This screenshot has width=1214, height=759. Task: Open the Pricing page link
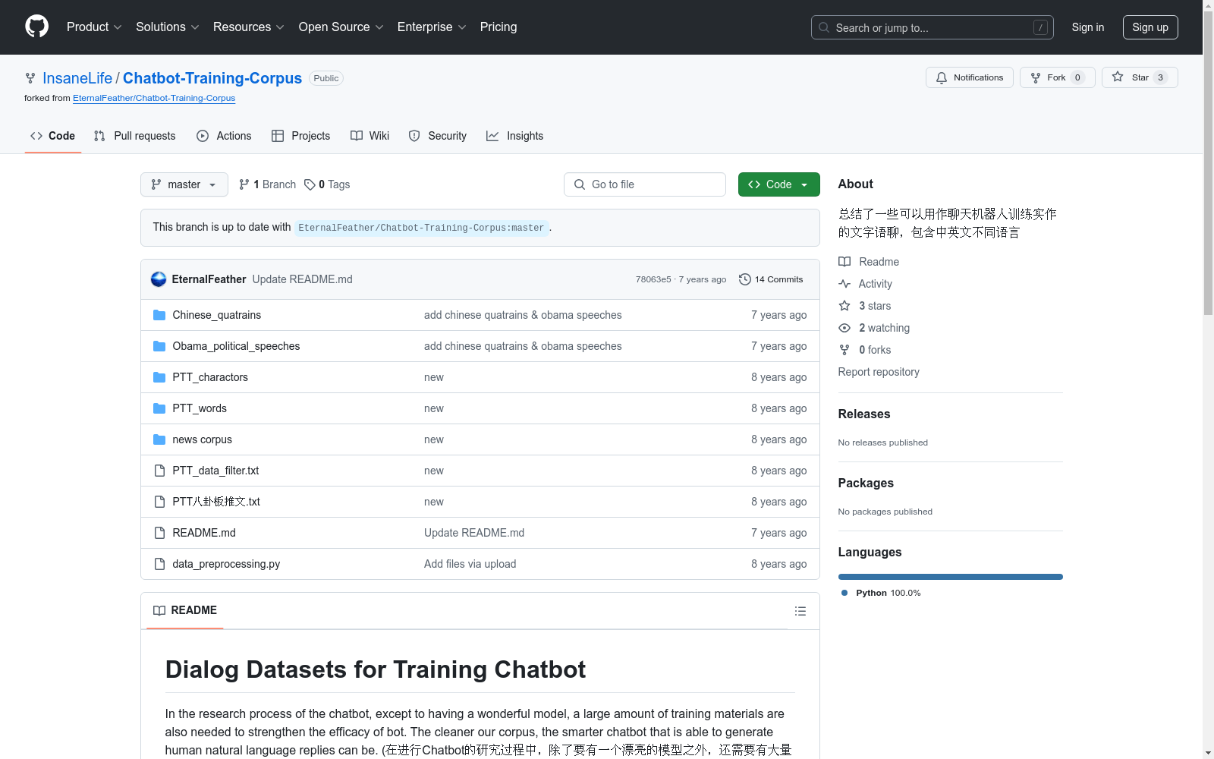pyautogui.click(x=498, y=27)
